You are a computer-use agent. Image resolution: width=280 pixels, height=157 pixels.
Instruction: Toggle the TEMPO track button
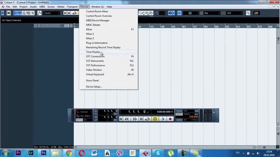coord(179,114)
